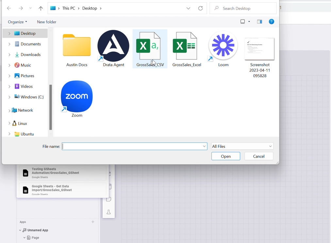
Task: Expand the Pictures tree node
Action: point(9,76)
